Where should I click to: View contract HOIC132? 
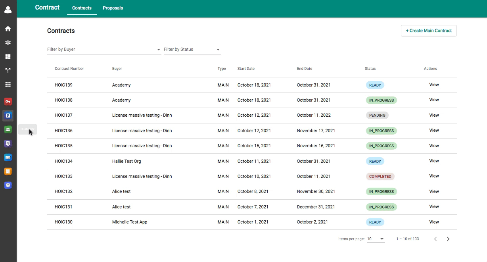434,191
